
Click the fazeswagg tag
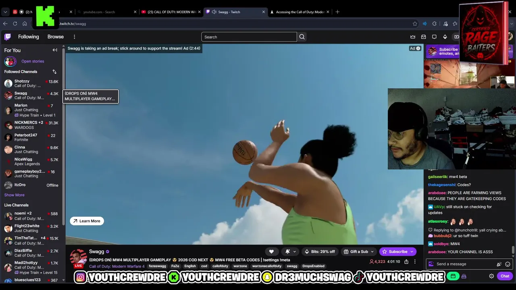[x=157, y=266]
